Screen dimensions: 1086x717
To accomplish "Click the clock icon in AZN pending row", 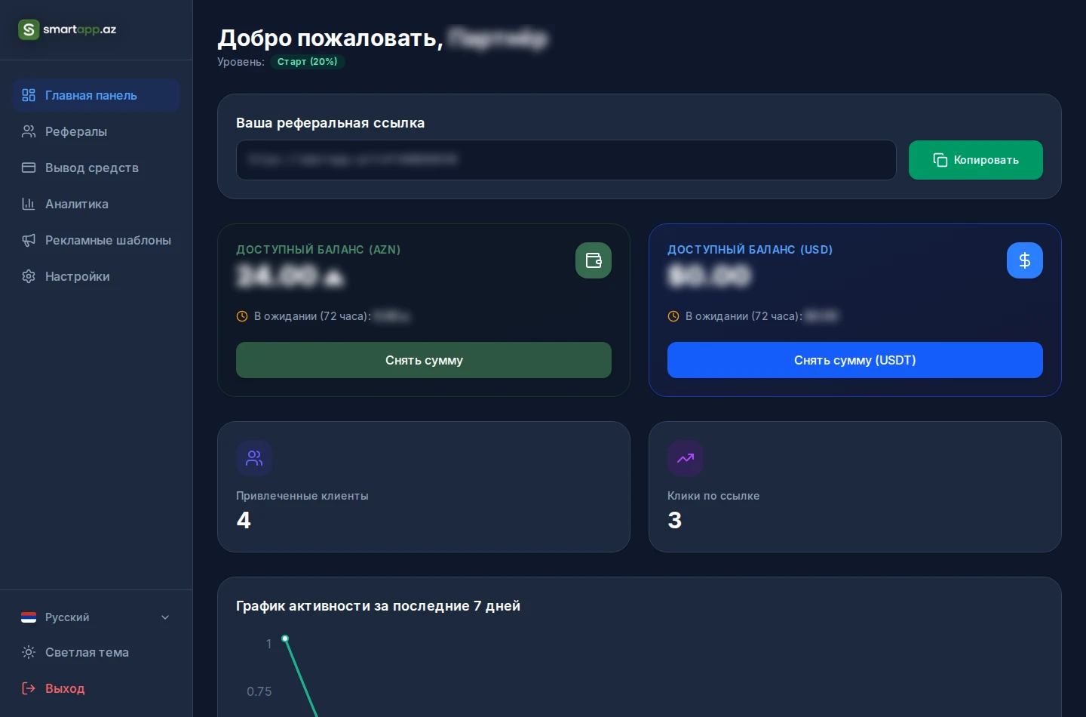I will [242, 316].
